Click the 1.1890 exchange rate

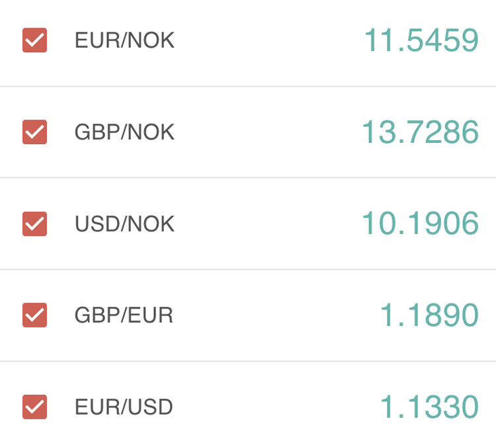(x=429, y=315)
